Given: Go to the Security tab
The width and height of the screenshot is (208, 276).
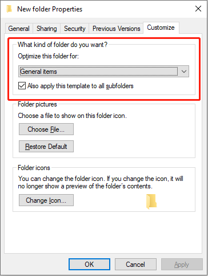Looking at the screenshot, I should pyautogui.click(x=75, y=29).
